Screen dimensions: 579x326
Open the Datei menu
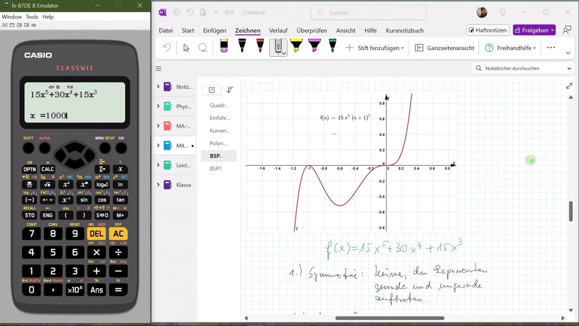coord(166,30)
